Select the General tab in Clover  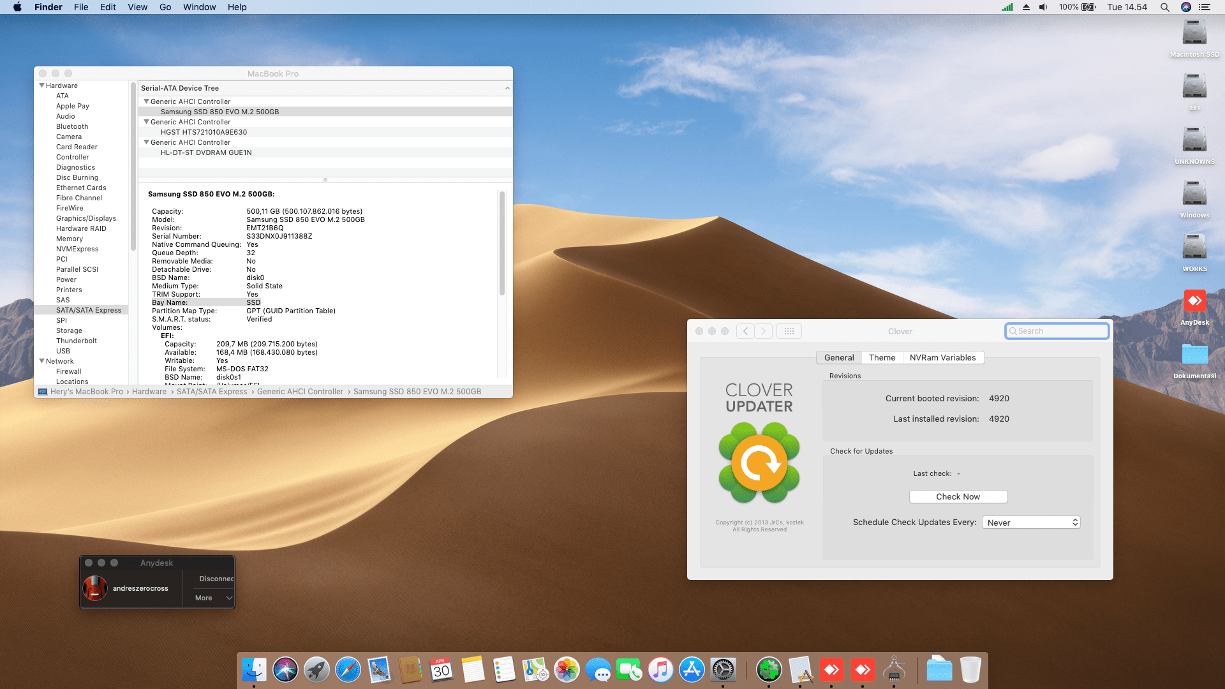coord(839,358)
